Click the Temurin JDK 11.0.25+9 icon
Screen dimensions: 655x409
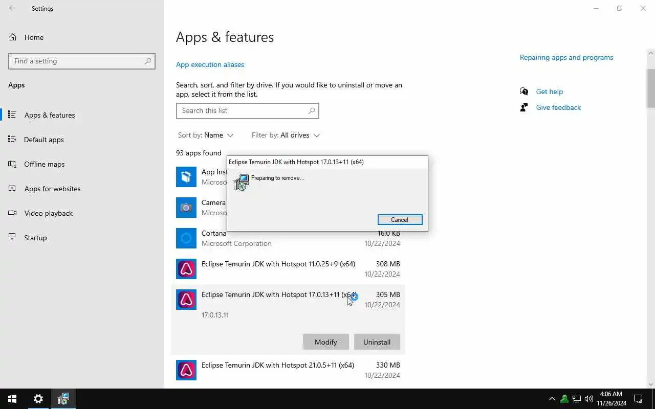pyautogui.click(x=186, y=269)
